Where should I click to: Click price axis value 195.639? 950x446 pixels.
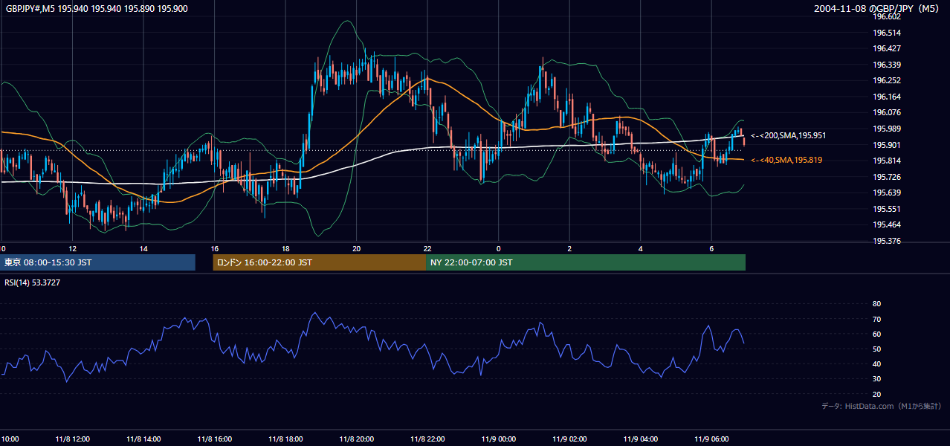tap(887, 193)
